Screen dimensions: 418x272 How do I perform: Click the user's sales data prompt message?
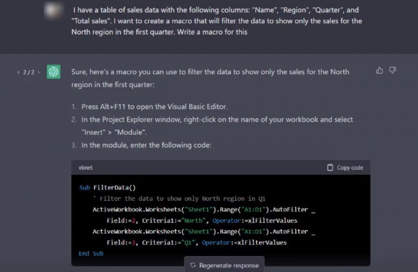point(217,21)
